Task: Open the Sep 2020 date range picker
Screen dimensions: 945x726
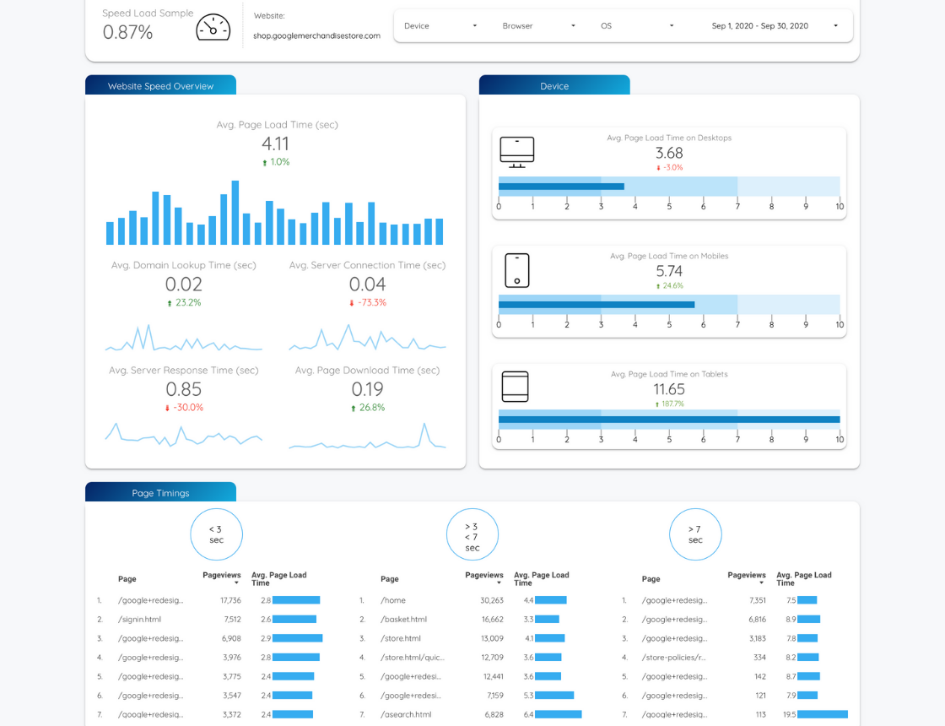Action: pos(774,26)
